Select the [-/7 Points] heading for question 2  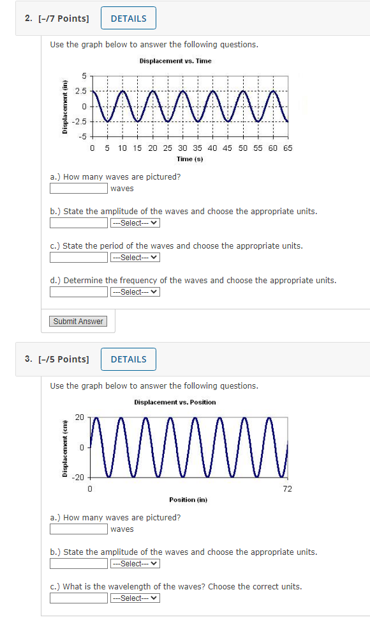tap(63, 18)
